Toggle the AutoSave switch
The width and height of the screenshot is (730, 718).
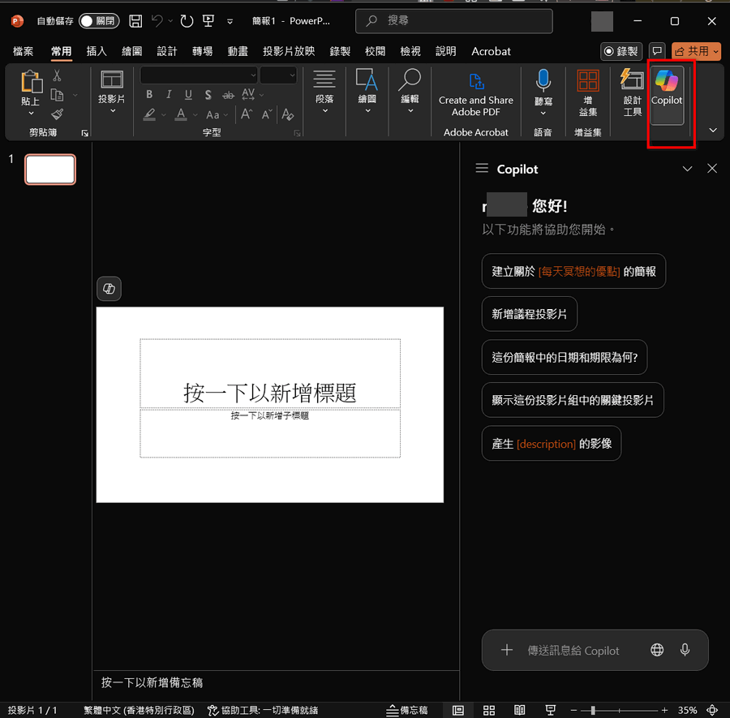point(98,21)
